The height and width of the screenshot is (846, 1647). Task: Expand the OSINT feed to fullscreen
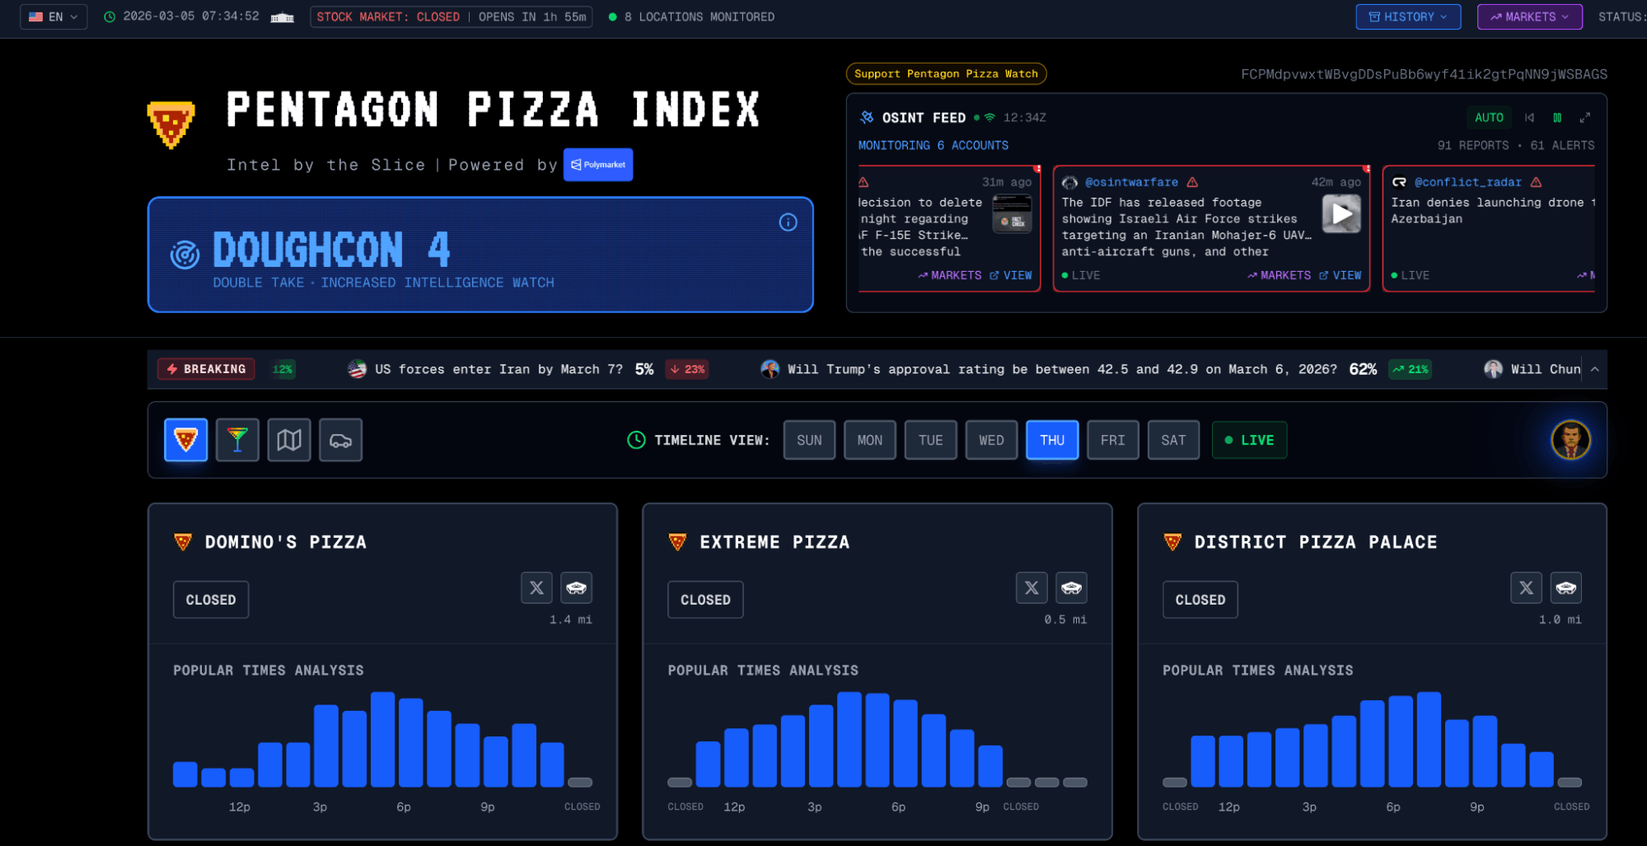(x=1584, y=118)
